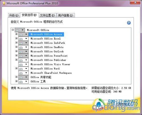The width and height of the screenshot is (142, 115).
Task: Expand the Office 共享功能 node
Action: point(16,77)
